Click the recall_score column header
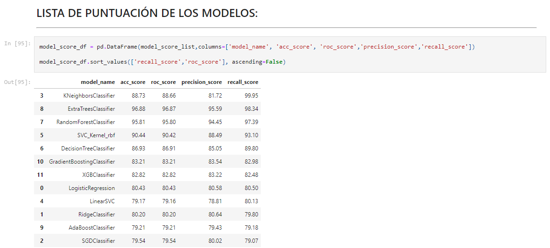 [243, 82]
